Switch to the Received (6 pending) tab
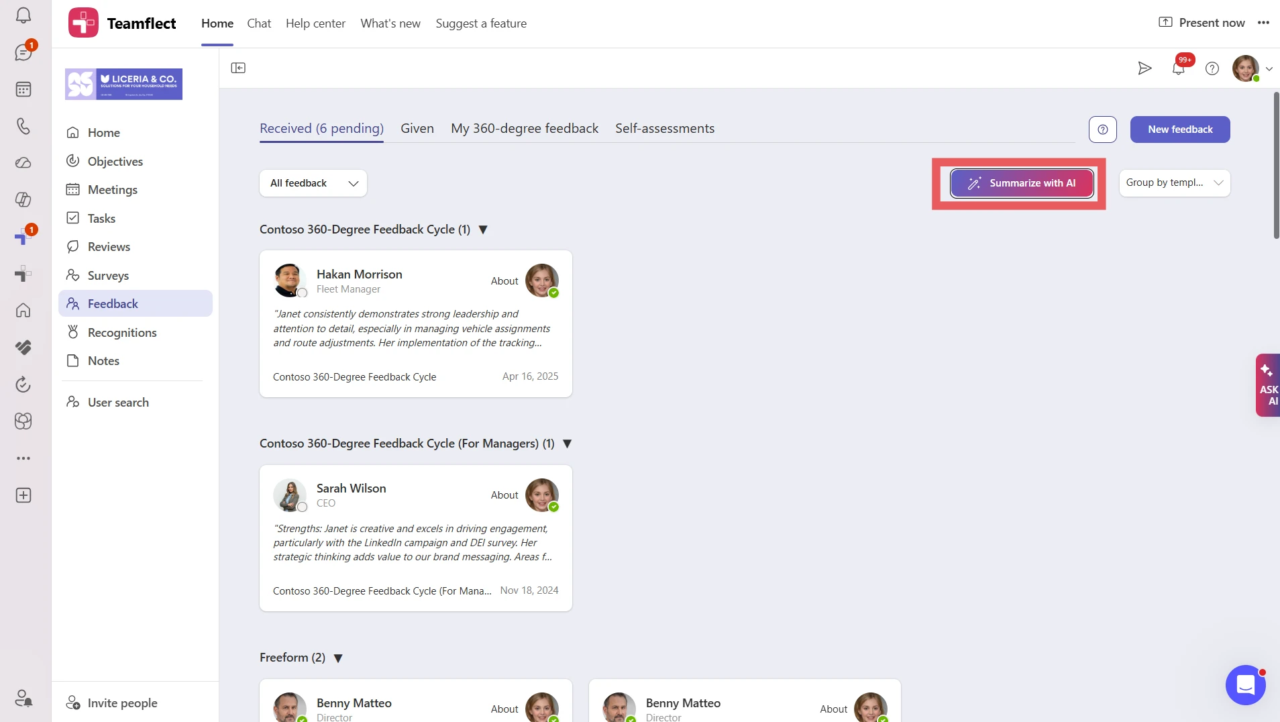 click(321, 128)
